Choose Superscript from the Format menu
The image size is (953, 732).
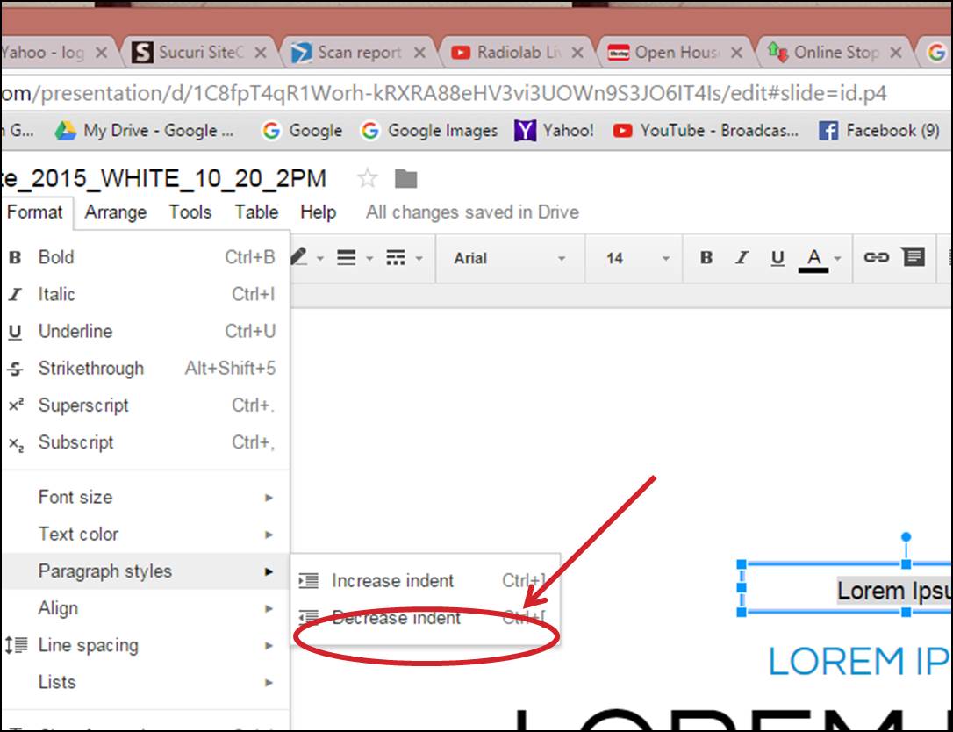(x=145, y=405)
